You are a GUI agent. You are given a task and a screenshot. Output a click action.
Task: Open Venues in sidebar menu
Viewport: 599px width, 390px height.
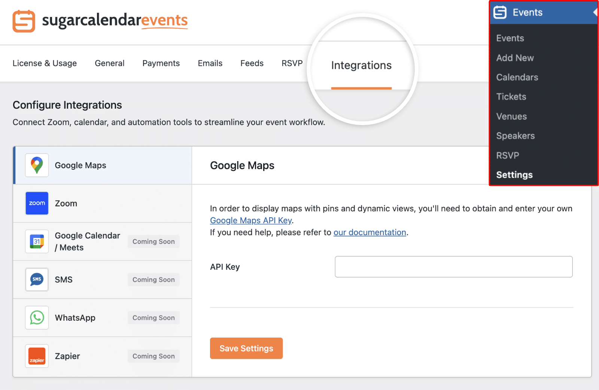click(x=511, y=117)
